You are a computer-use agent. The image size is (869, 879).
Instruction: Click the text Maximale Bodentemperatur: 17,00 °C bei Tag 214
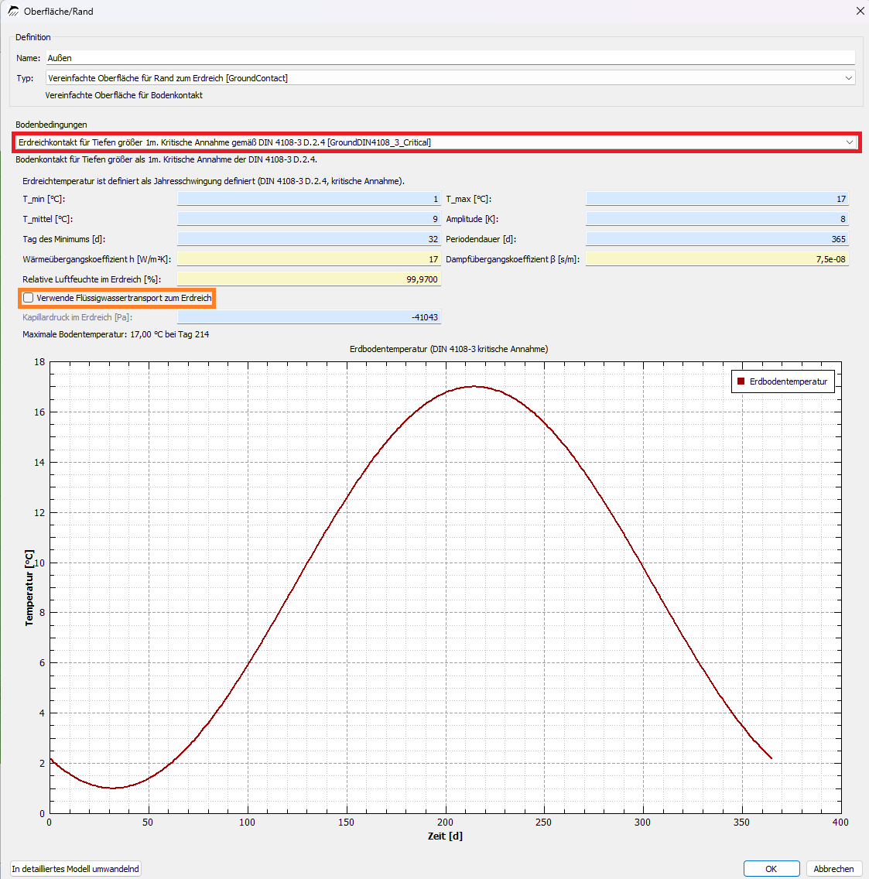[x=115, y=334]
